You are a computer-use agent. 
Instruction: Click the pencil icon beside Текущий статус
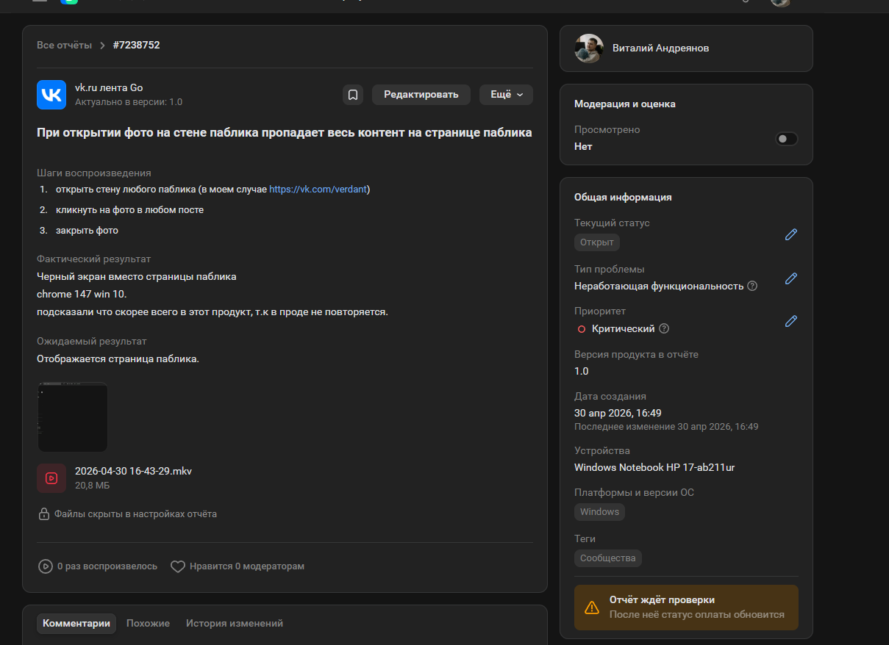(x=791, y=234)
